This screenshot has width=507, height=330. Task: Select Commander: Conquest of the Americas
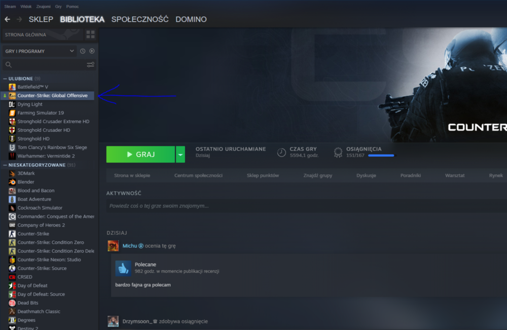pos(56,216)
